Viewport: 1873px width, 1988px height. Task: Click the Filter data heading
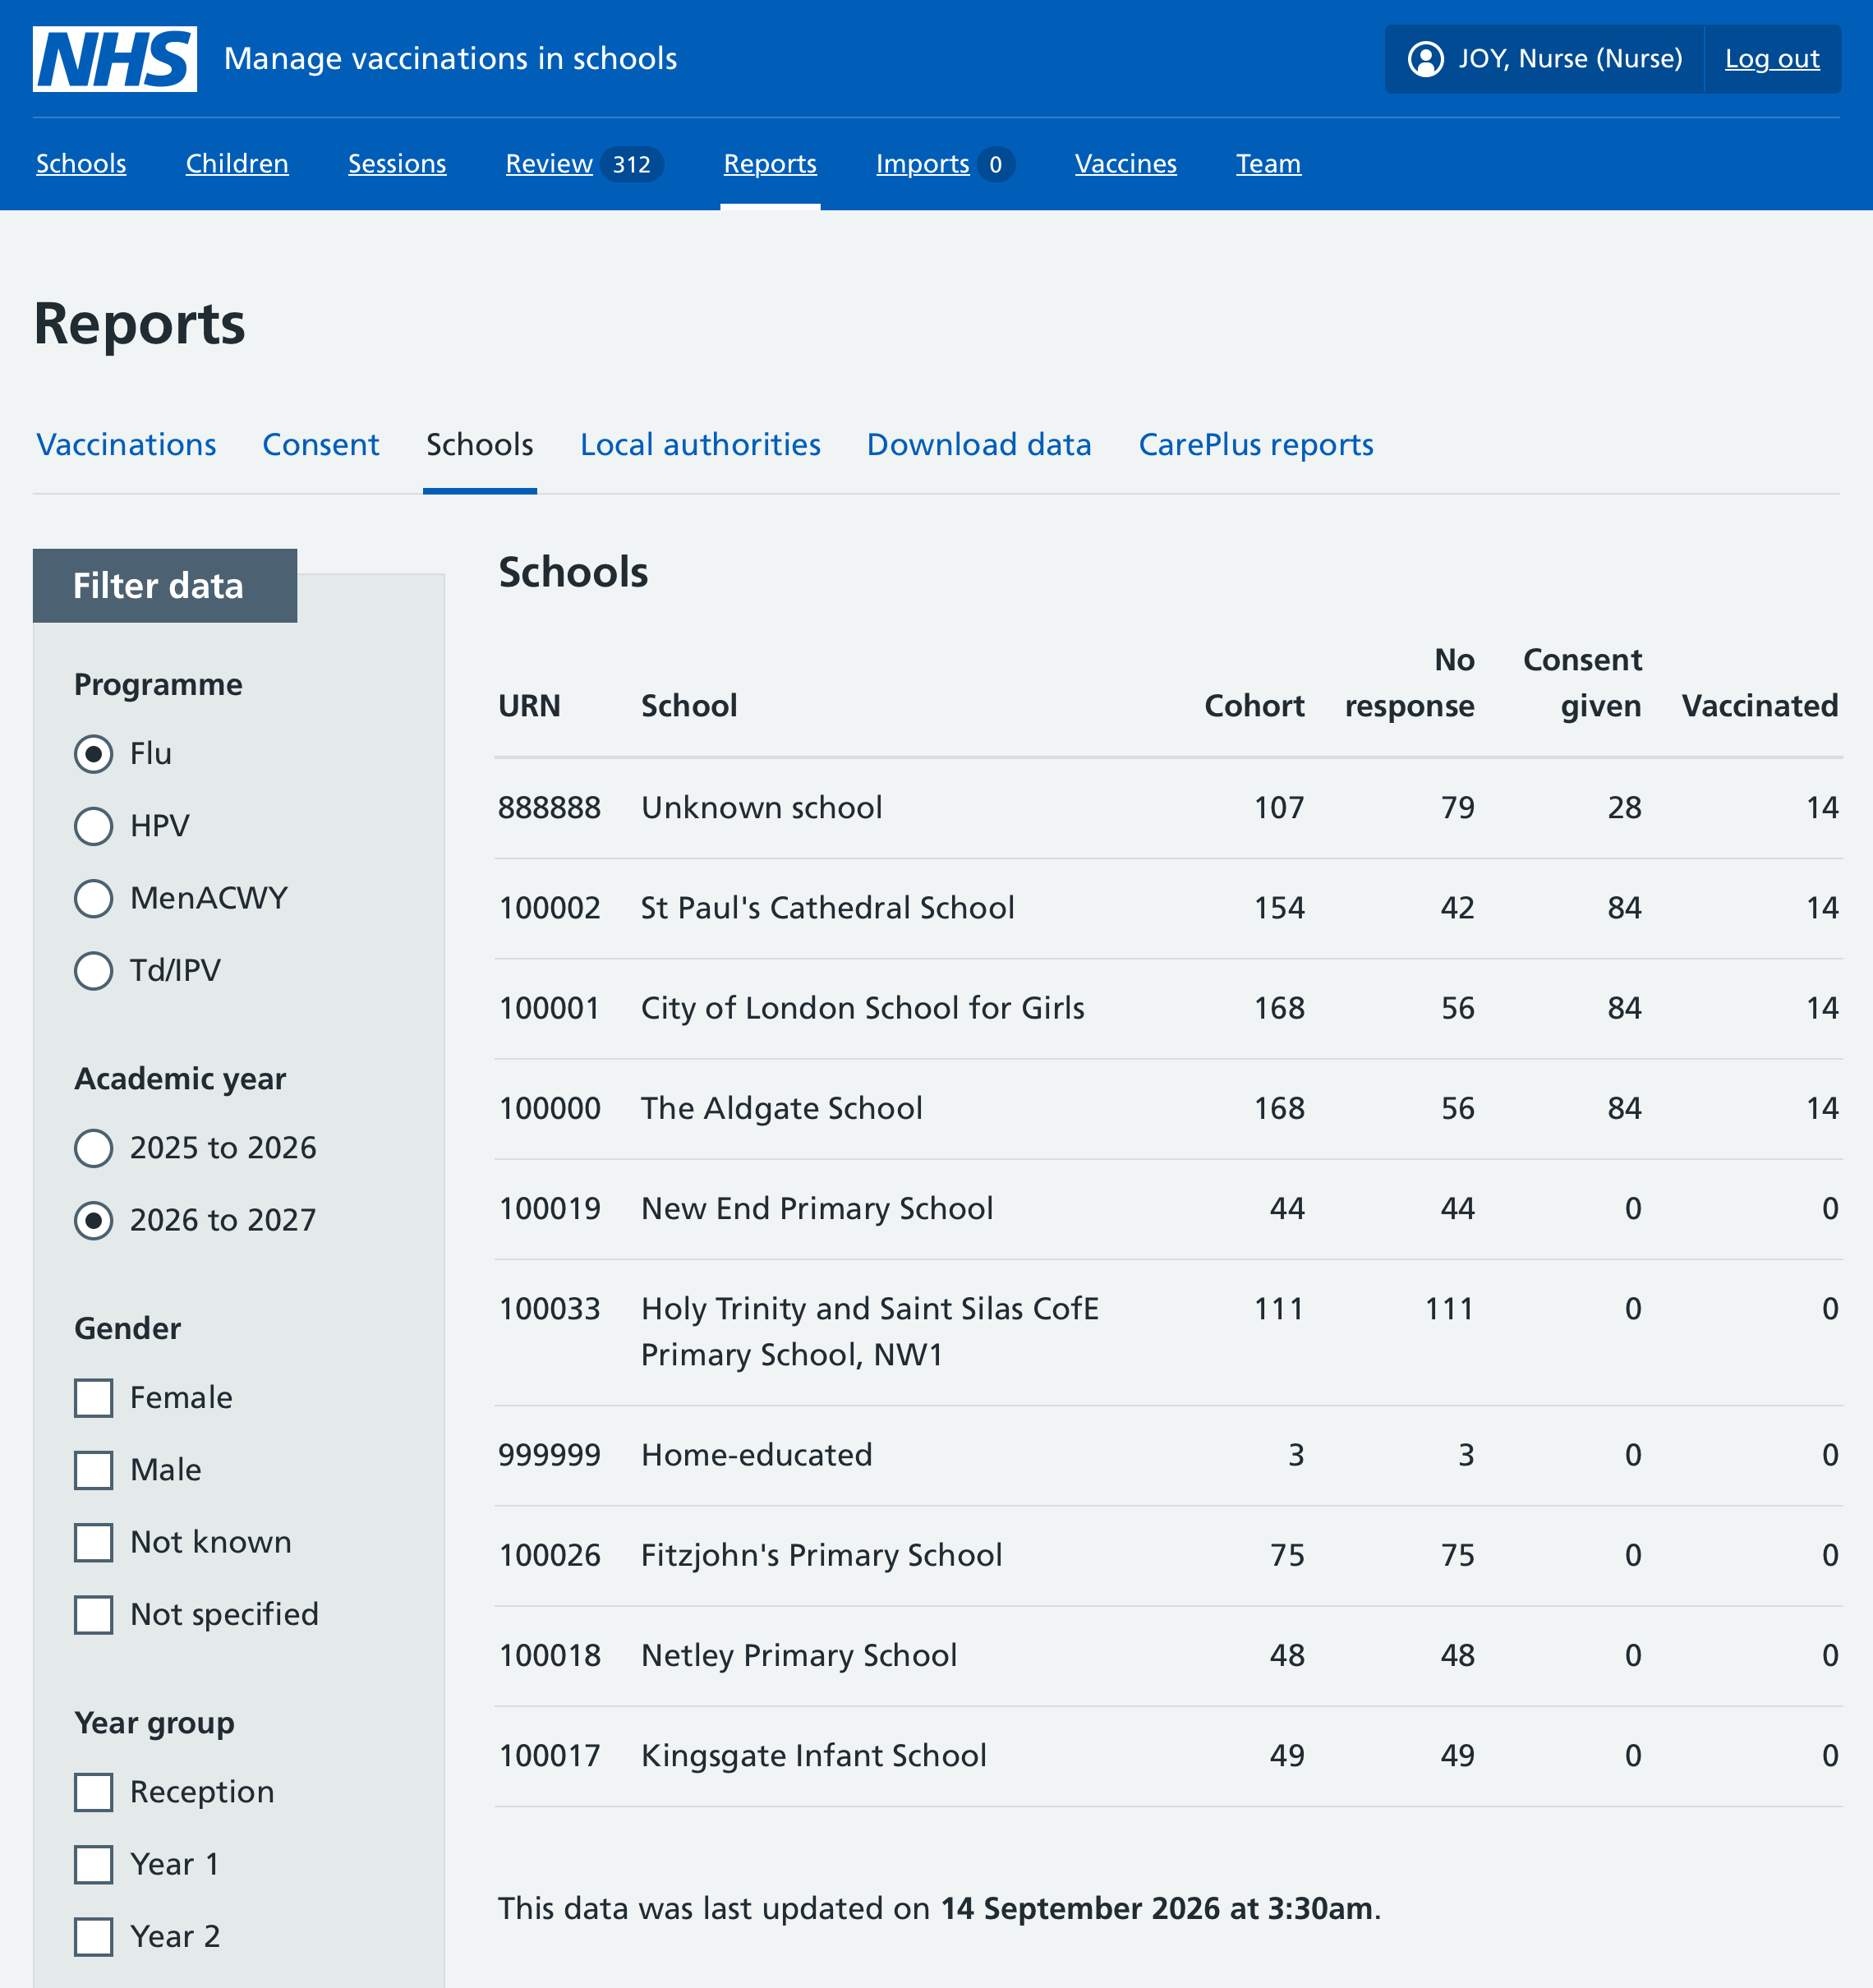pos(158,586)
